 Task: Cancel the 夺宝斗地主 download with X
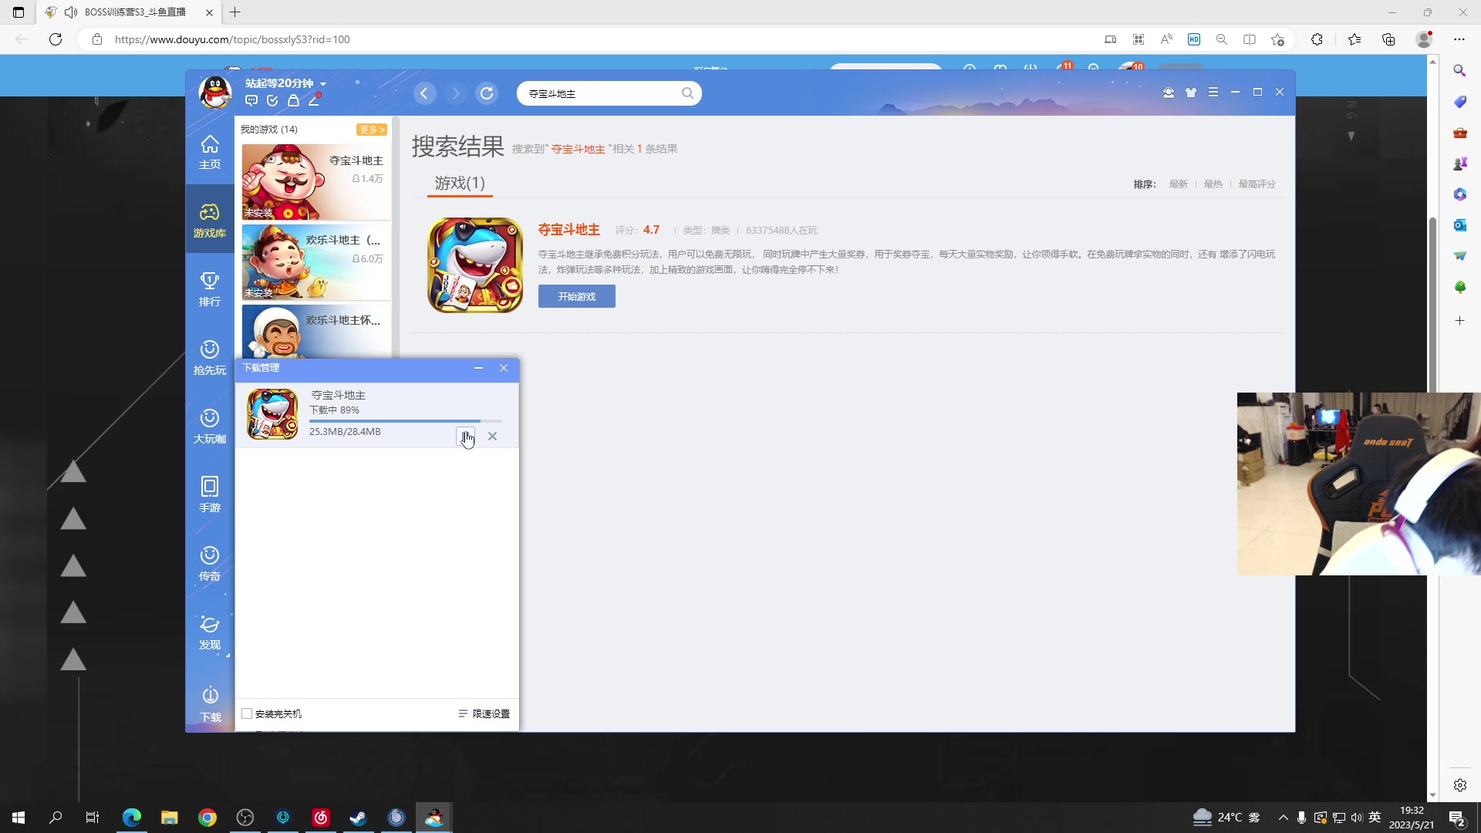492,436
